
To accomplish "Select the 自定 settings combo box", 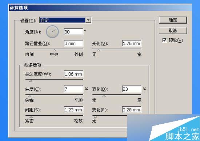I will (65, 20).
